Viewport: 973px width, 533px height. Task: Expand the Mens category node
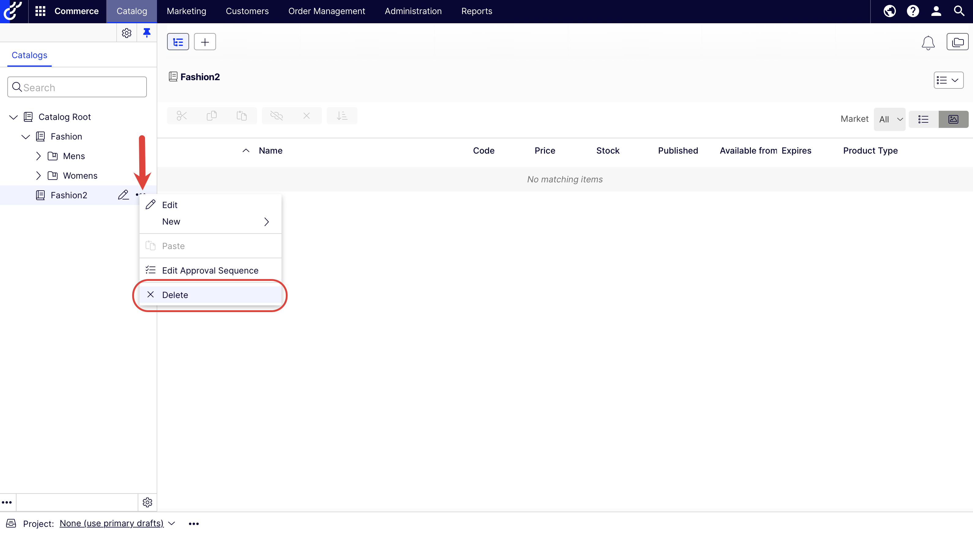[x=38, y=156]
